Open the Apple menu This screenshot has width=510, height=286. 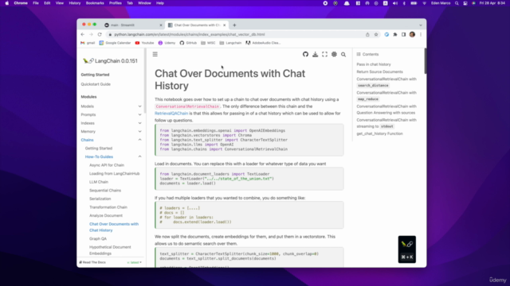pyautogui.click(x=7, y=3)
